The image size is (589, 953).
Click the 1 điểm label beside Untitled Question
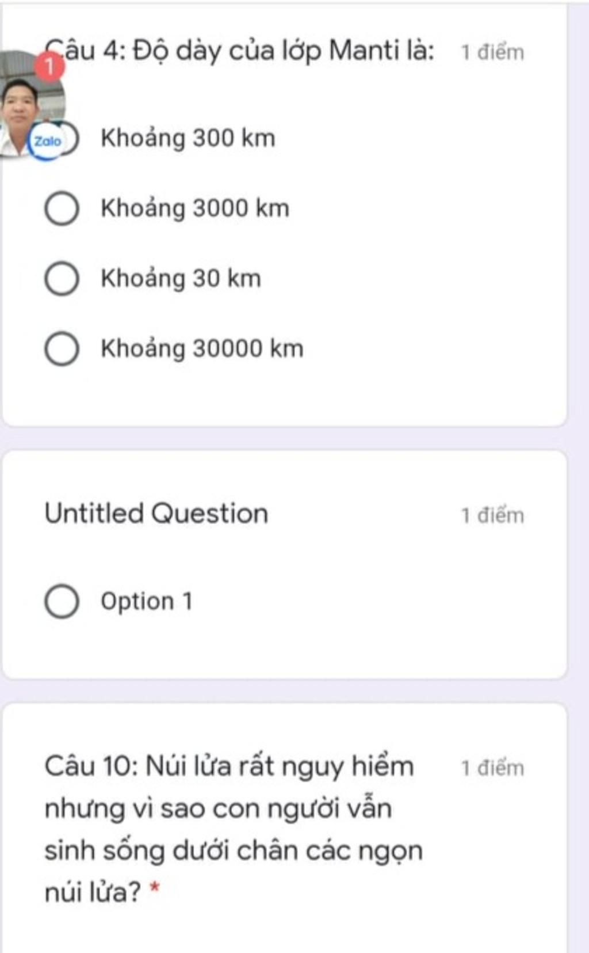coord(493,515)
